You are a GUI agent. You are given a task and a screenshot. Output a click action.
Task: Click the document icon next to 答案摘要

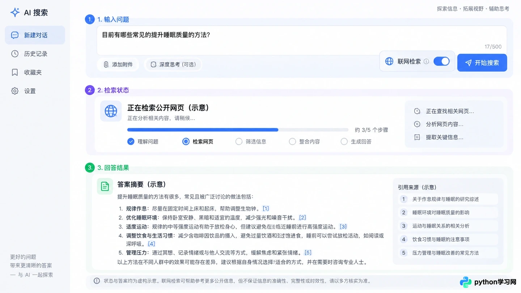(x=105, y=186)
